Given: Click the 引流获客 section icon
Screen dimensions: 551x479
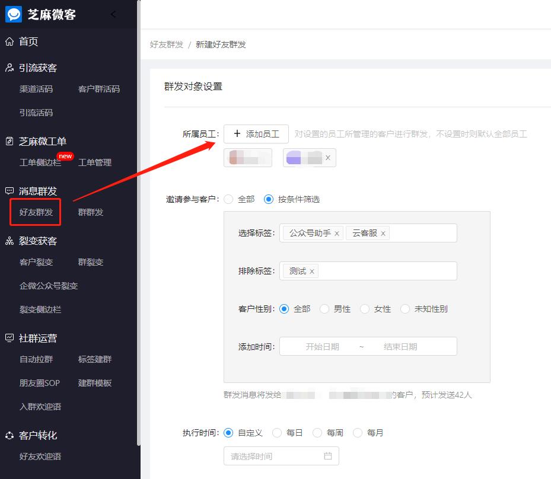Looking at the screenshot, I should (x=9, y=68).
